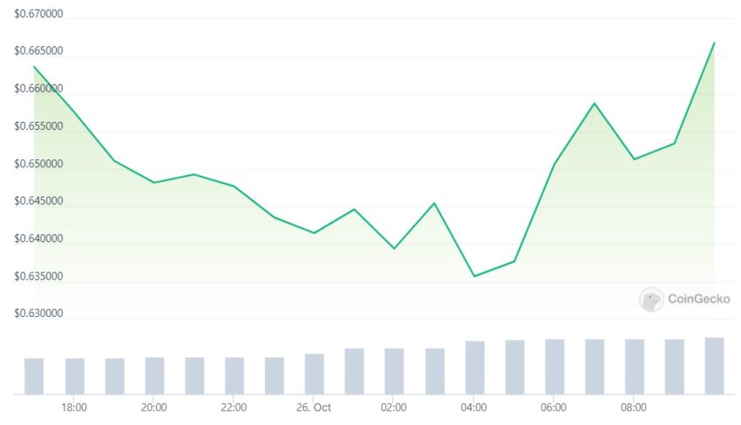The image size is (741, 425).
Task: Click the $0.630000 y-axis label
Action: click(38, 313)
